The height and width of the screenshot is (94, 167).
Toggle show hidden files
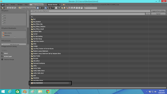click(56, 8)
